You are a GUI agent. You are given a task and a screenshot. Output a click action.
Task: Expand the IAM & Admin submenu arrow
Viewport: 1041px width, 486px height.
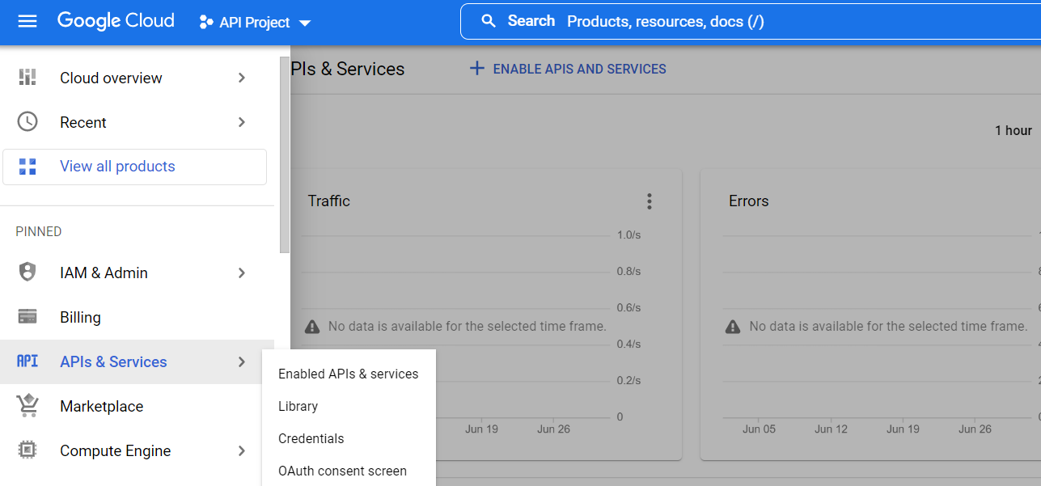(x=241, y=273)
